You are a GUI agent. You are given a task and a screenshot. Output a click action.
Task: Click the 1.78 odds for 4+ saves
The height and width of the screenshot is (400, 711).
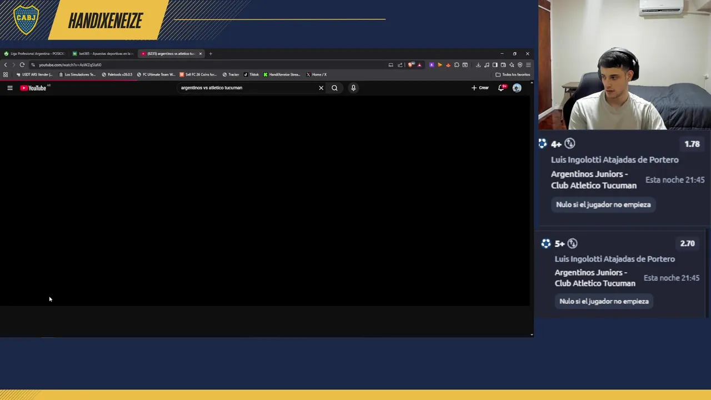tap(692, 144)
